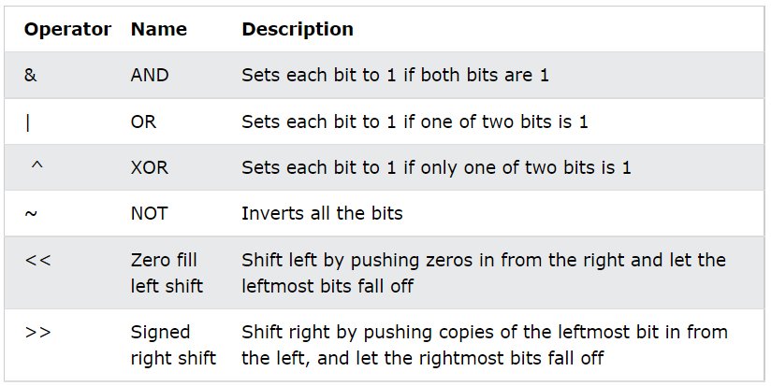Viewport: 771px width, 386px height.
Task: Click the 'Inverts all the bits' text
Action: click(x=322, y=214)
